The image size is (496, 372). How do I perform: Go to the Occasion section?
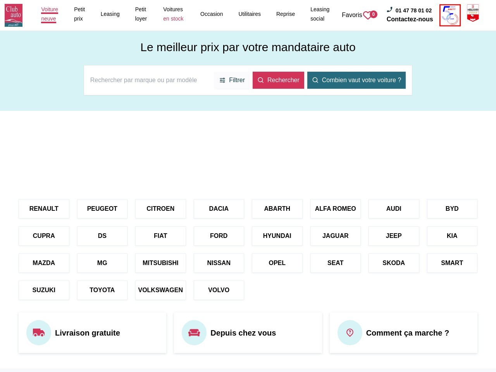[212, 14]
